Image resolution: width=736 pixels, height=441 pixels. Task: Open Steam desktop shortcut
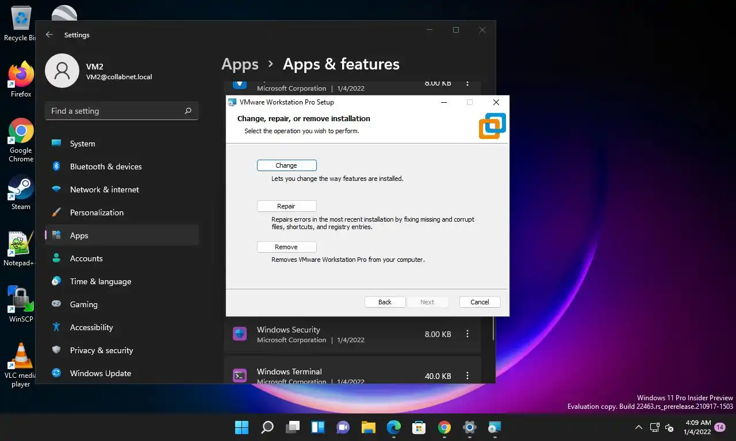(x=21, y=192)
